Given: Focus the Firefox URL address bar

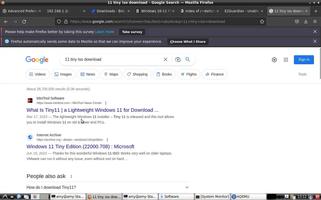Looking at the screenshot, I should [x=160, y=21].
